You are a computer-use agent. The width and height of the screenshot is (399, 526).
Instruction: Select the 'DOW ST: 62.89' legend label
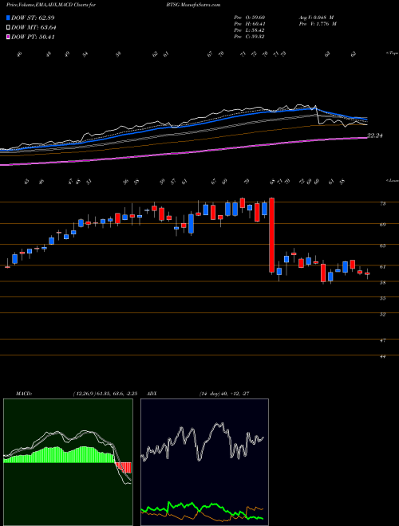coord(33,18)
